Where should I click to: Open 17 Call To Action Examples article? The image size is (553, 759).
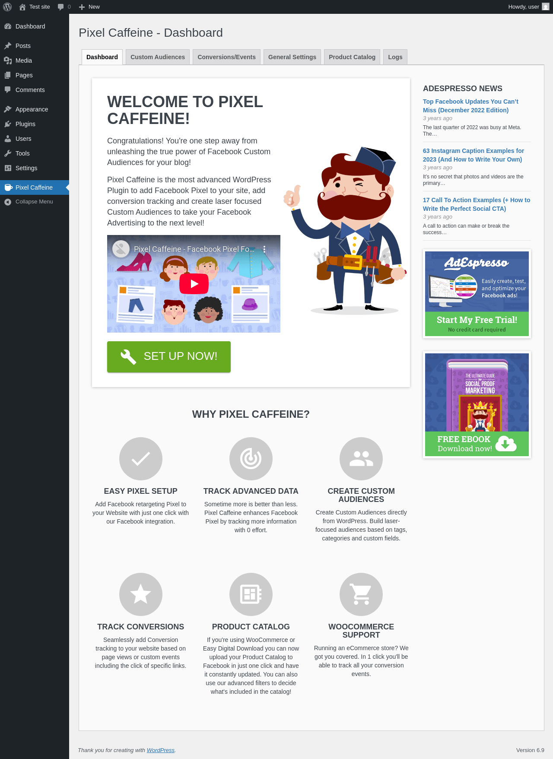pos(477,204)
